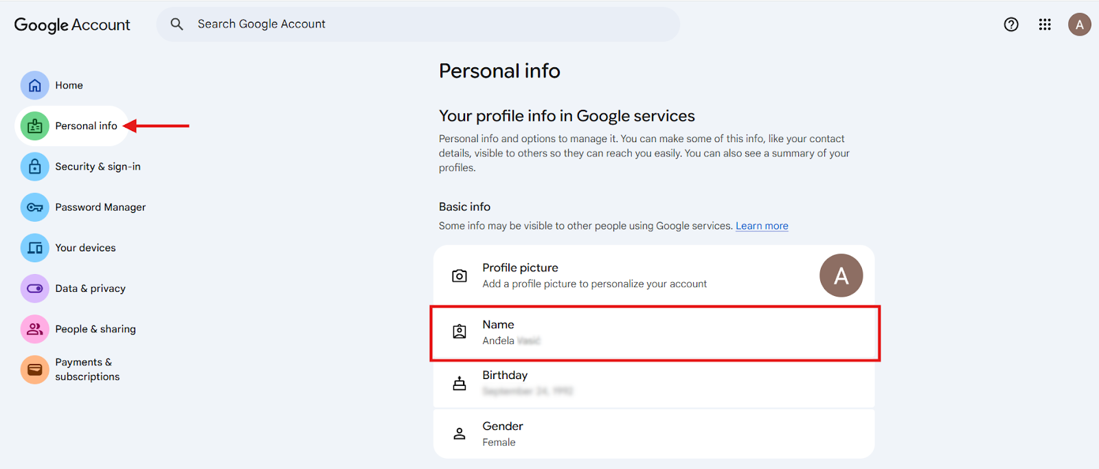Open the Name row to edit
The height and width of the screenshot is (469, 1099).
[654, 333]
